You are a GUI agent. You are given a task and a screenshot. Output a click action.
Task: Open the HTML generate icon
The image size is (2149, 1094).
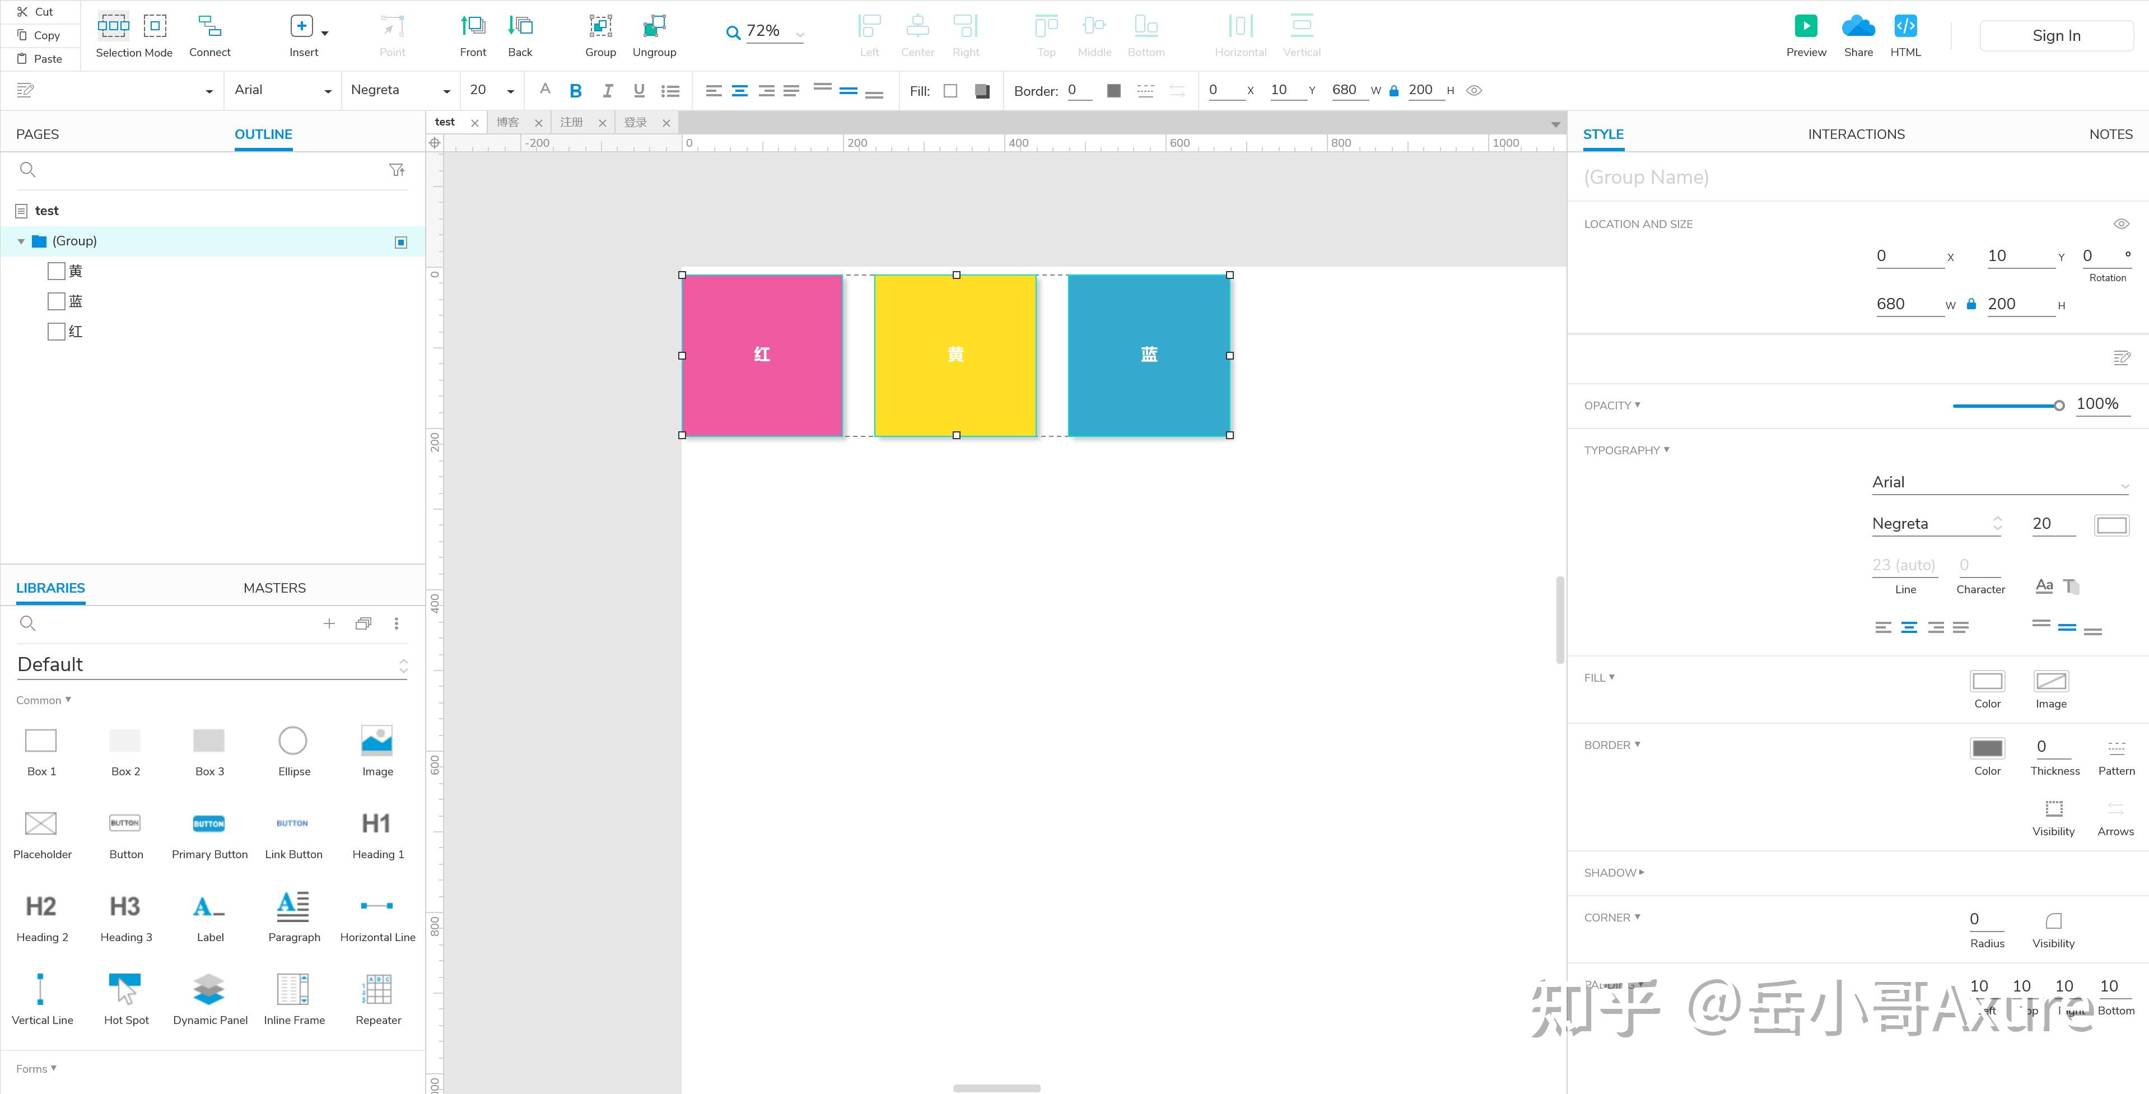point(1905,26)
